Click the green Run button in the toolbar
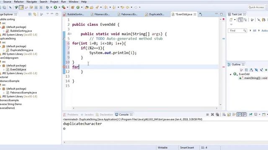 pos(55,7)
